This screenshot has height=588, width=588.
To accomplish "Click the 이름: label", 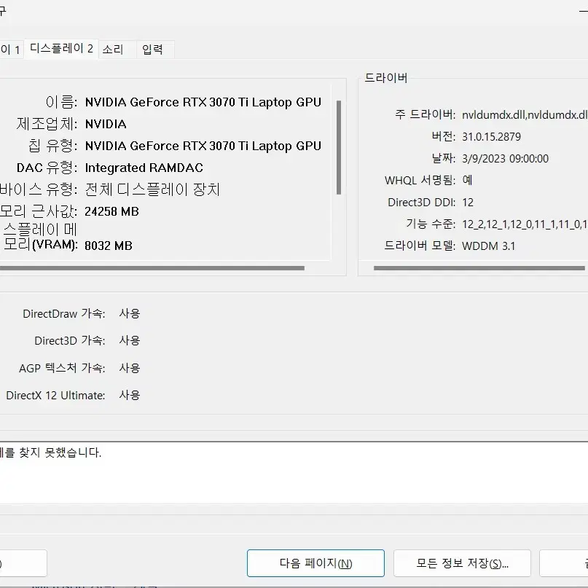I will click(61, 102).
